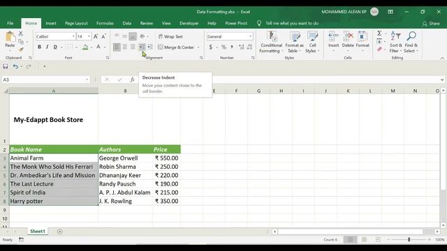Click the Decrease Indent icon
Viewport: 447px width, 251px height.
tap(142, 47)
